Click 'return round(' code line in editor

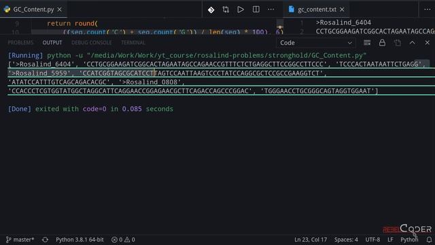click(72, 23)
